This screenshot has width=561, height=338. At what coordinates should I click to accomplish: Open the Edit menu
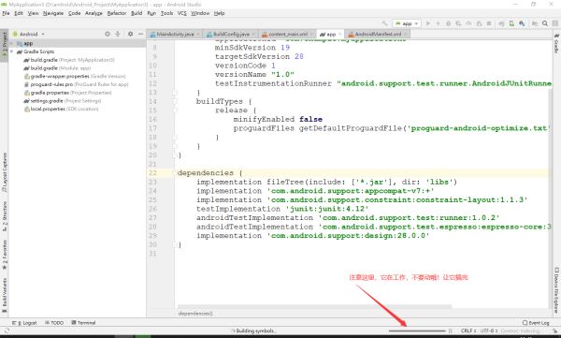[x=19, y=13]
